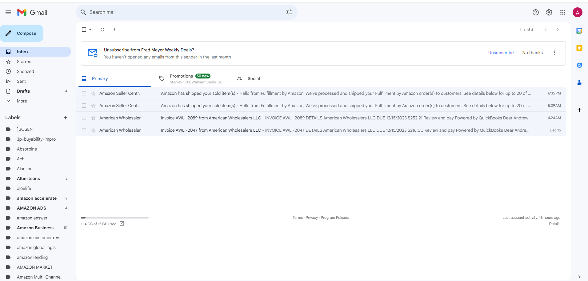Refresh the inbox

pyautogui.click(x=102, y=30)
